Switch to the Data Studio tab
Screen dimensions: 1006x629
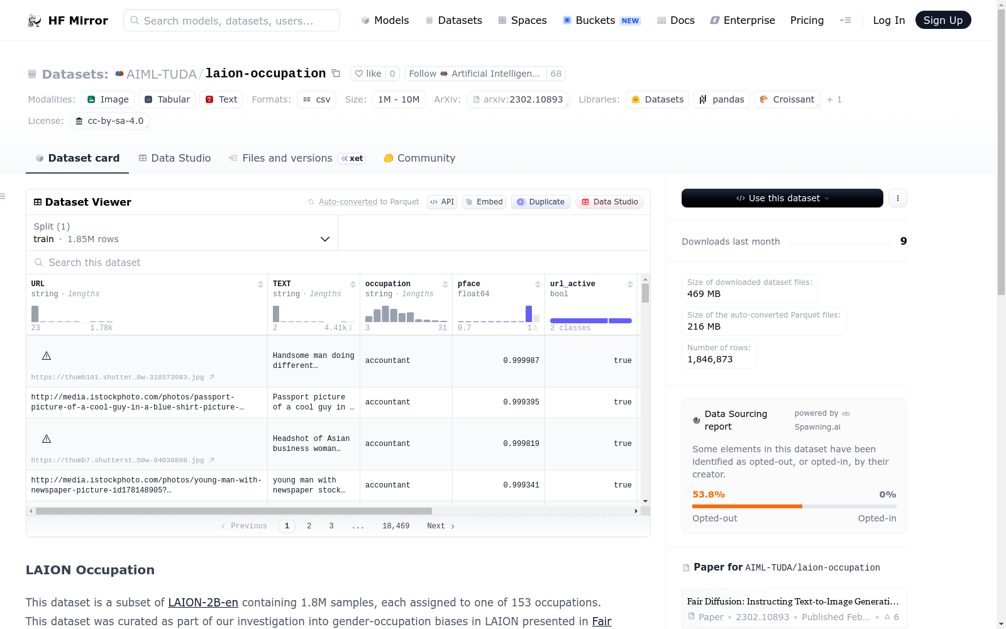pos(175,159)
